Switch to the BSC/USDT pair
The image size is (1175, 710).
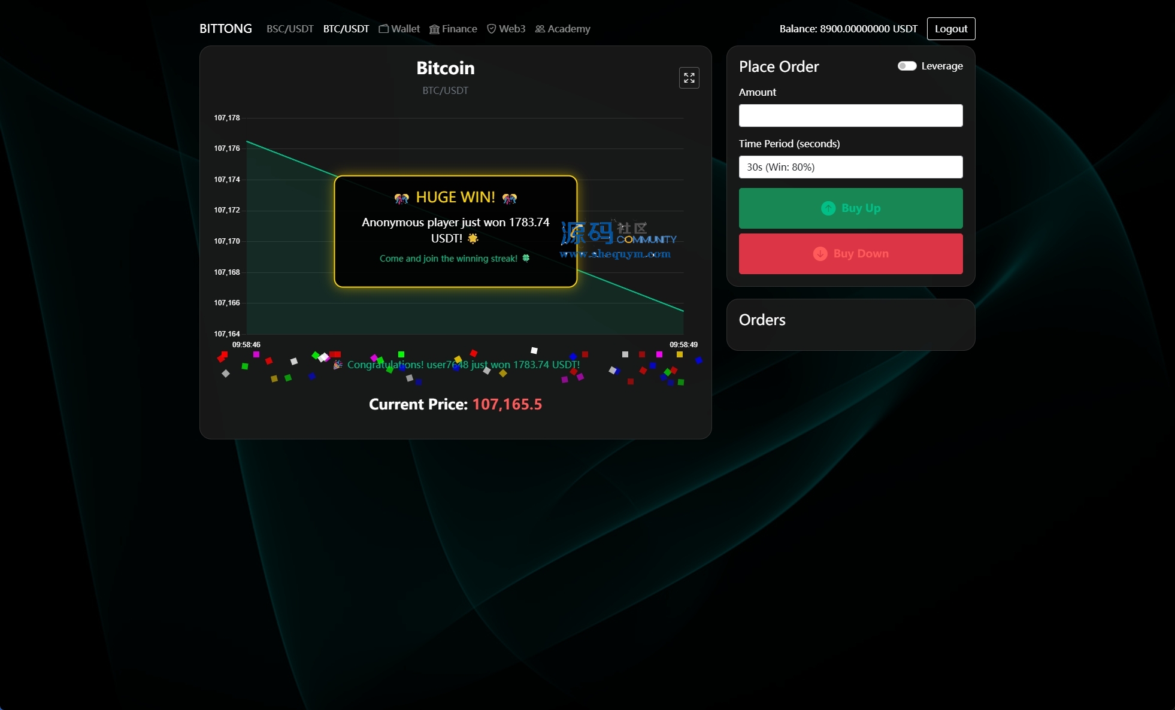(x=290, y=29)
